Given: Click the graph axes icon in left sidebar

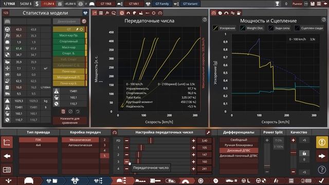Looking at the screenshot, I should point(7,142).
